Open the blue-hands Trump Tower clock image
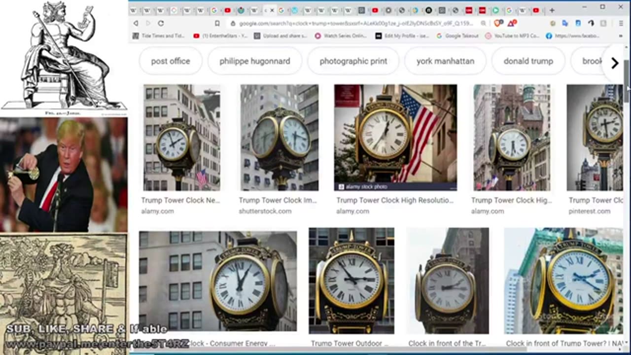The image size is (631, 355). point(563,281)
